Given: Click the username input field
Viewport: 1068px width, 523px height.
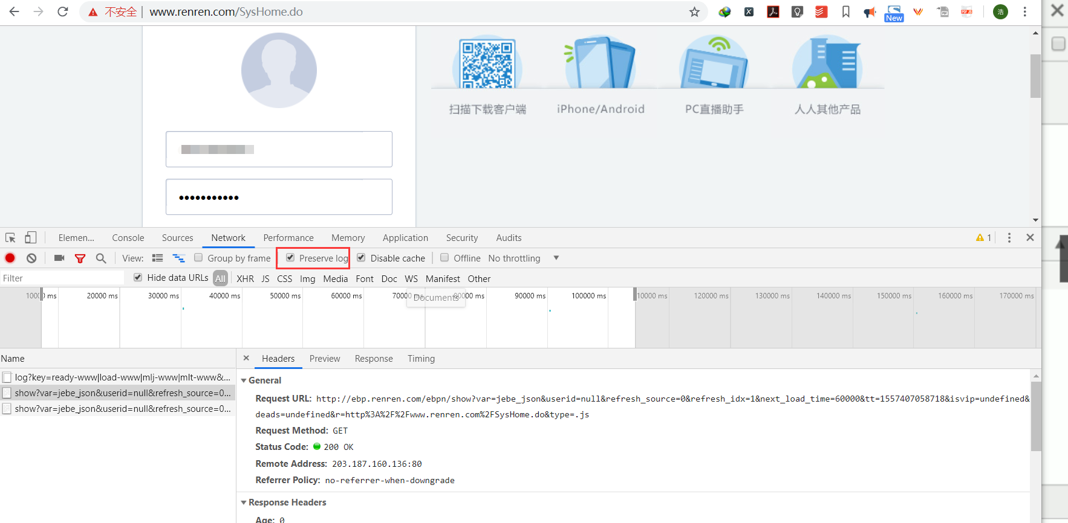Looking at the screenshot, I should (279, 149).
